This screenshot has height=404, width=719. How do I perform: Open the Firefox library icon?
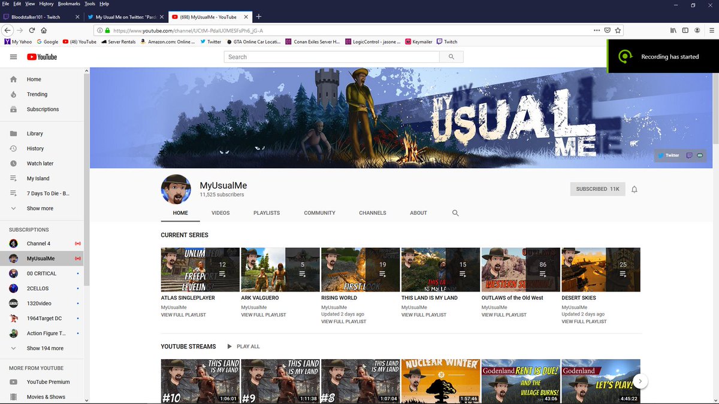(x=673, y=30)
